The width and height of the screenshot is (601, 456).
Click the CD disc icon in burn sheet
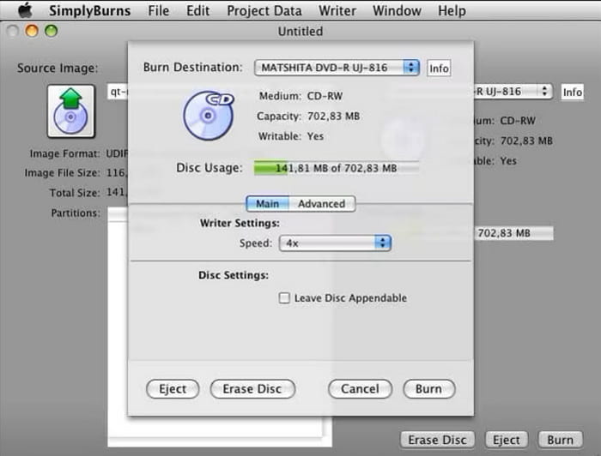[209, 115]
